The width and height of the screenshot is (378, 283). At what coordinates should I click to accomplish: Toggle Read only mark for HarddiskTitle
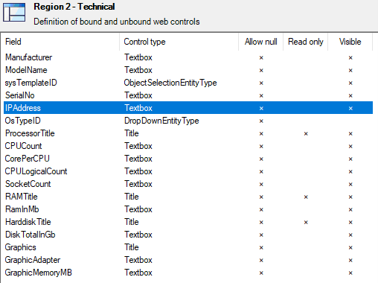pyautogui.click(x=306, y=223)
